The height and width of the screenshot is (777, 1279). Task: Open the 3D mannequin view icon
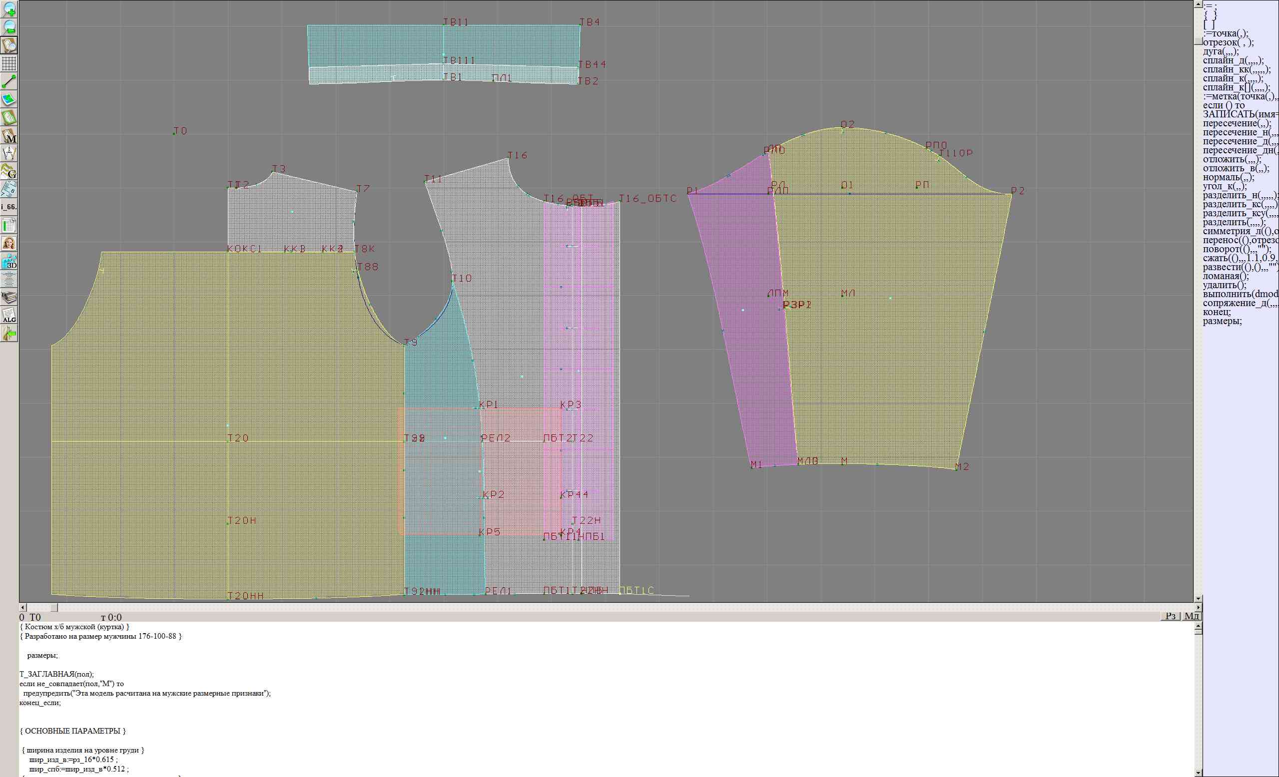[9, 262]
